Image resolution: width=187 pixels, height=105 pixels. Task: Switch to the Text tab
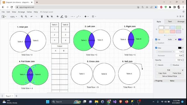click(170, 22)
